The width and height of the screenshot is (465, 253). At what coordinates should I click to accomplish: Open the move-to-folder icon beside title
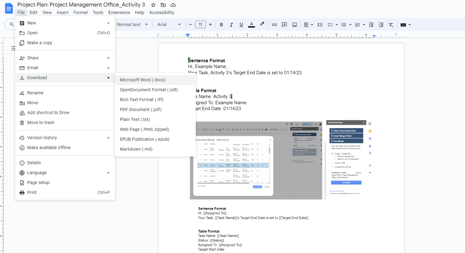163,5
